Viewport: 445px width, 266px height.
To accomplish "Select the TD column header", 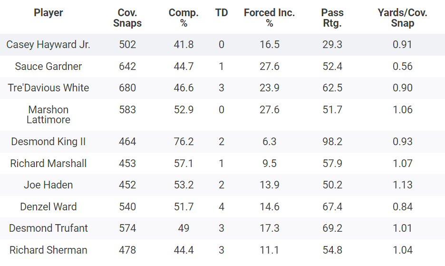I will click(222, 13).
